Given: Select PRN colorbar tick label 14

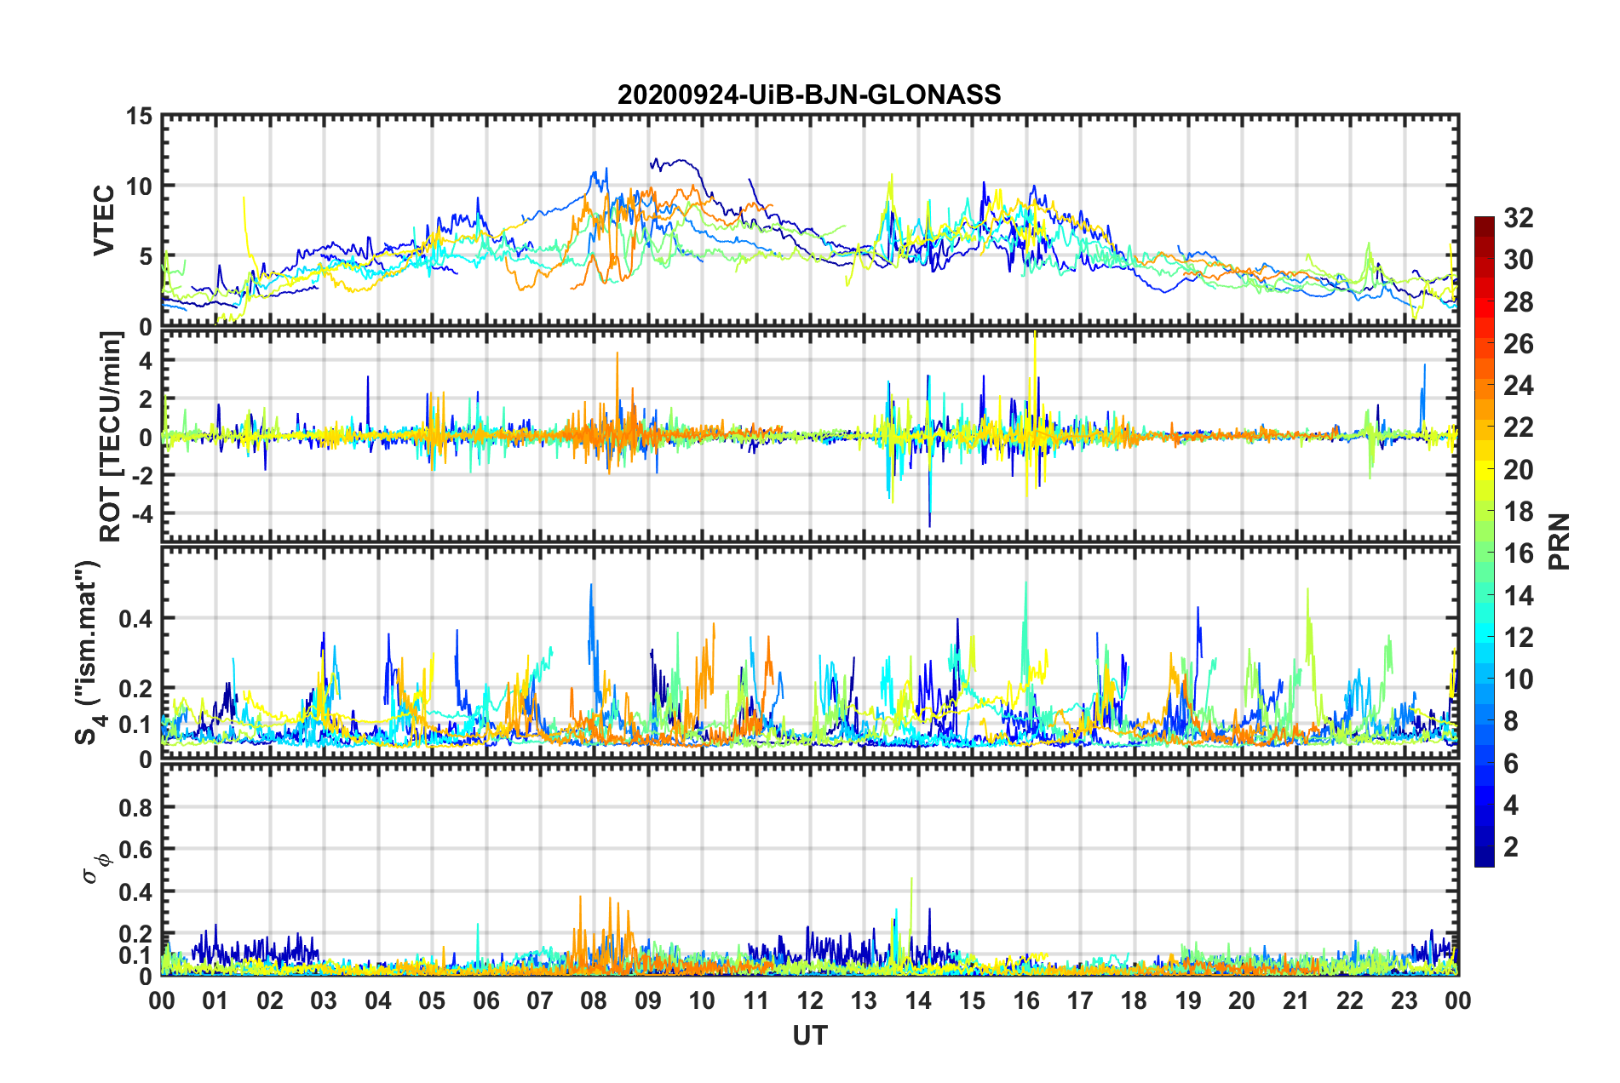Looking at the screenshot, I should click(x=1518, y=596).
